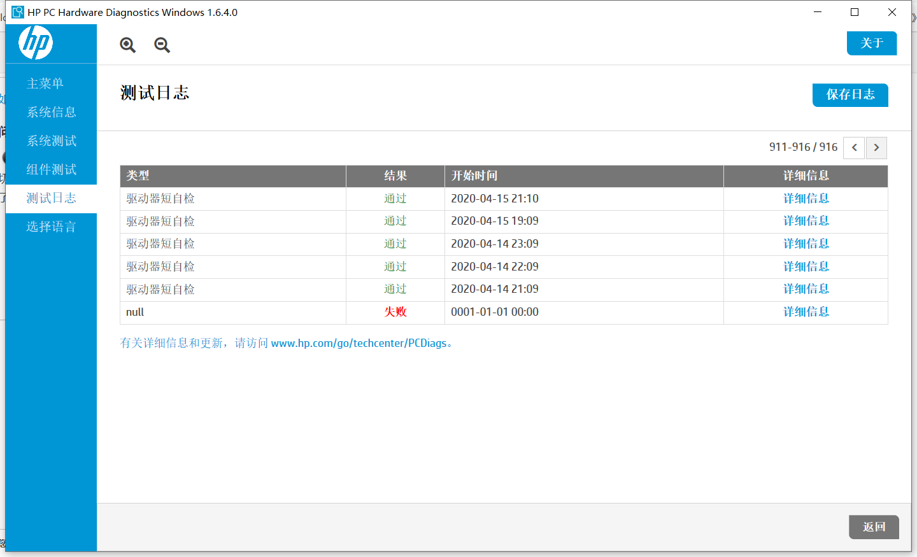Viewport: 917px width, 557px height.
Task: Go to the next log page arrow
Action: pos(876,148)
